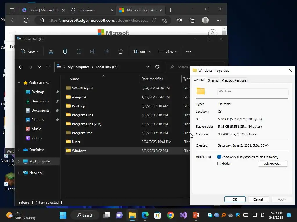This screenshot has width=297, height=222.
Task: Refresh the Edge browser page
Action: (x=26, y=20)
